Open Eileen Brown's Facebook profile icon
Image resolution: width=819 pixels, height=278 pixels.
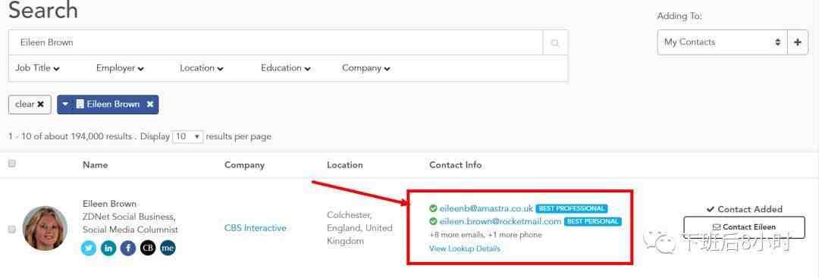tap(128, 248)
